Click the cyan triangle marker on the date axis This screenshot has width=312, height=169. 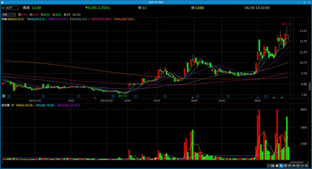(274, 97)
